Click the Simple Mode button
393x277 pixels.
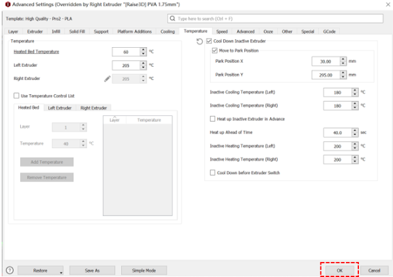pyautogui.click(x=148, y=270)
